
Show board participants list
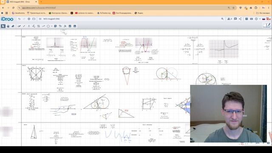pos(229,19)
